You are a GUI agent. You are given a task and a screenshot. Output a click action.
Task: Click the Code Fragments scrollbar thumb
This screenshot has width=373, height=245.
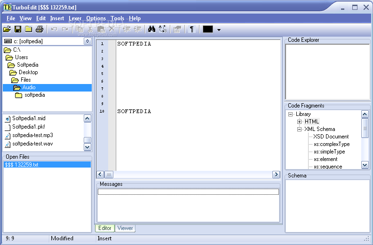[365, 128]
